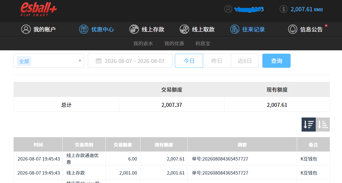Select the 昨日 yesterday filter
The height and width of the screenshot is (183, 342).
(x=217, y=61)
